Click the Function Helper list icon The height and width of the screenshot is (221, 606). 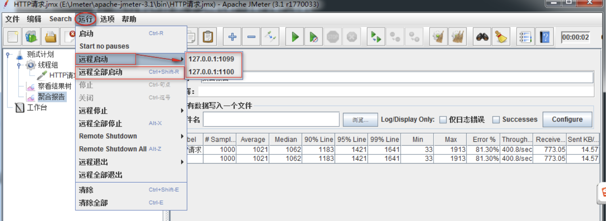[x=526, y=37]
